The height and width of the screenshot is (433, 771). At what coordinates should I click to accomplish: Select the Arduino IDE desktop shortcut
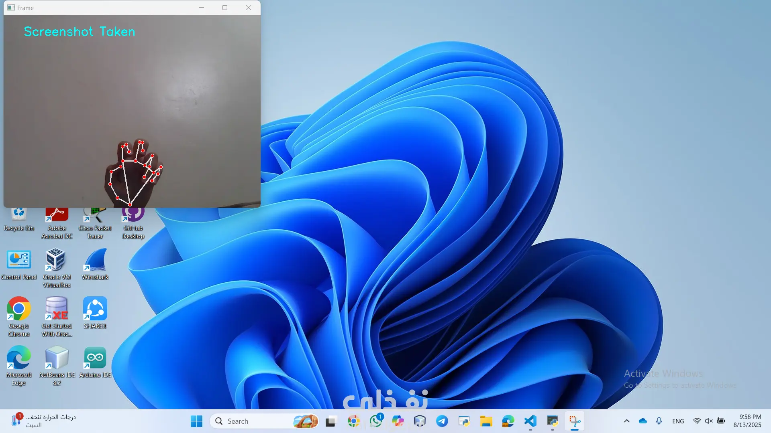[x=95, y=362]
